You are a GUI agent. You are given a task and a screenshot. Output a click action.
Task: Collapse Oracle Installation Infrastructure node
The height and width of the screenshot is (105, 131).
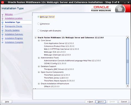39,84
